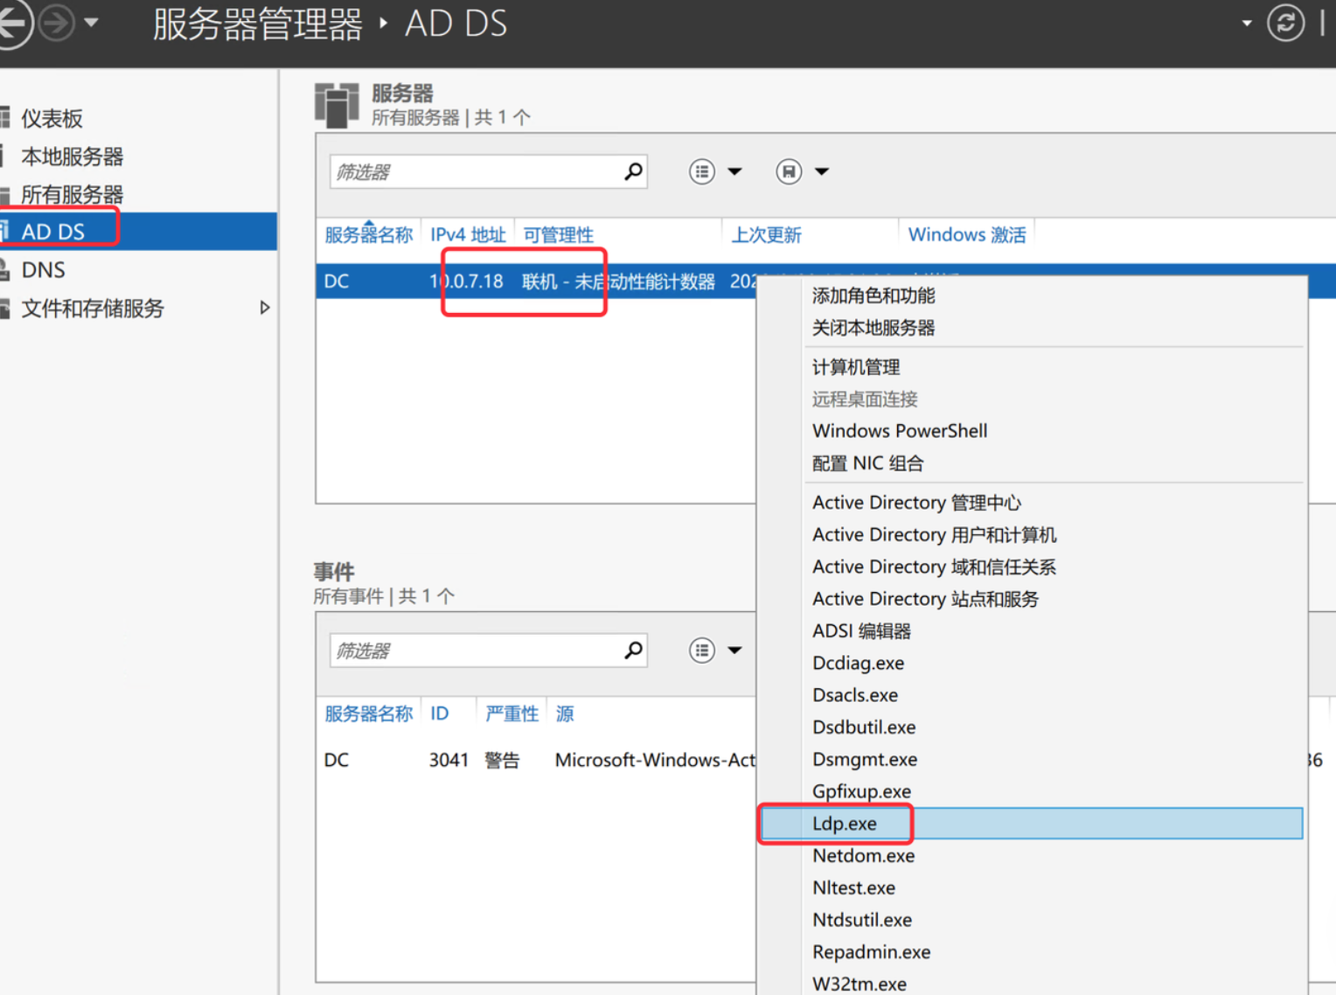Expand the navigation history dropdown arrow
The width and height of the screenshot is (1336, 995).
tap(91, 24)
